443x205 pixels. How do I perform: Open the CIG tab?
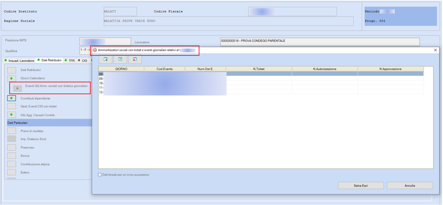pos(83,60)
